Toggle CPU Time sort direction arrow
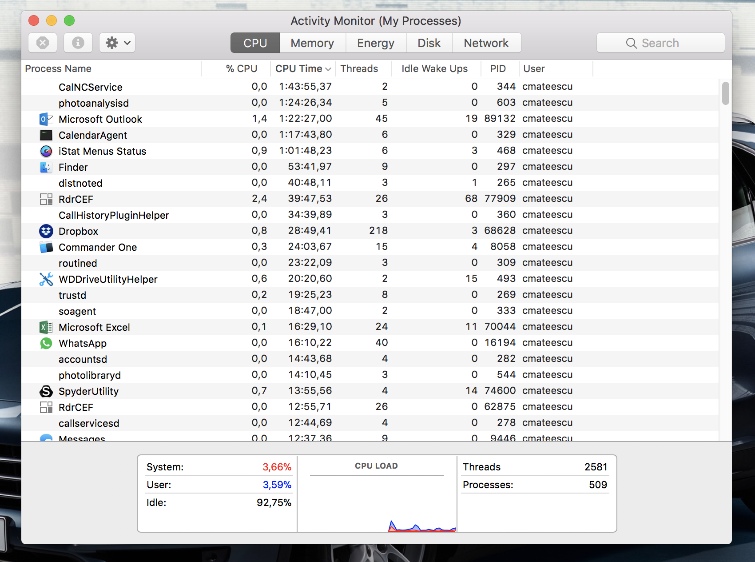This screenshot has width=755, height=562. coord(328,69)
